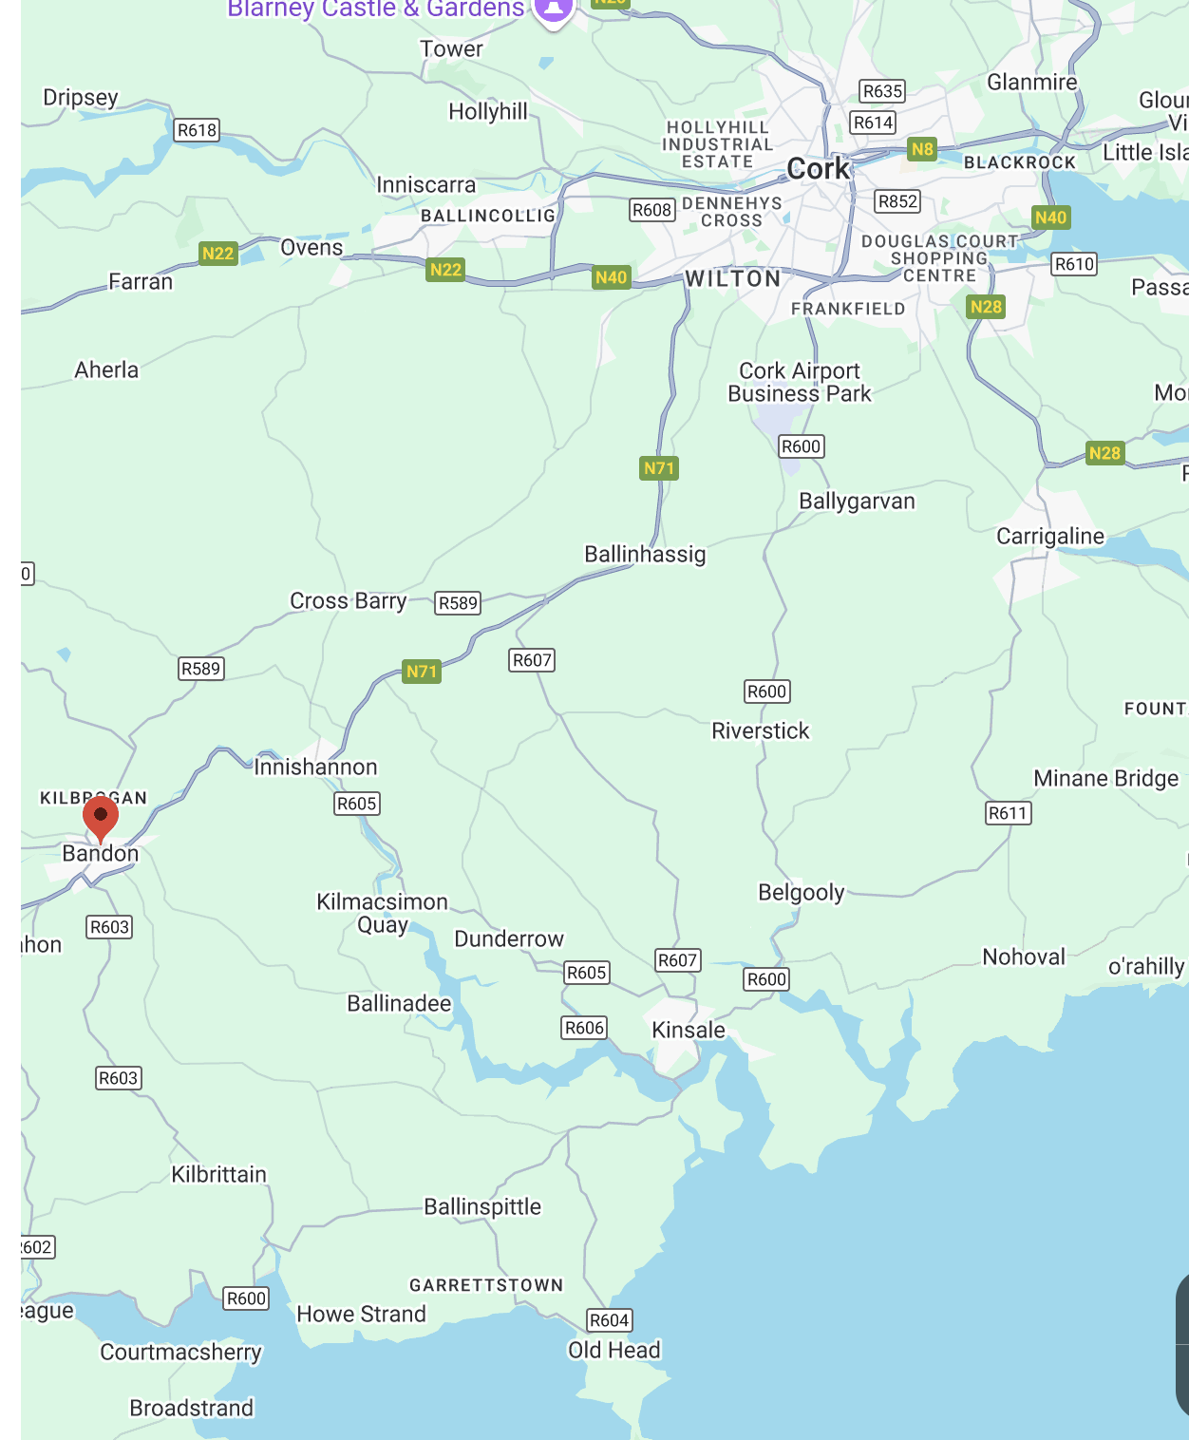Click the R600 road badge near Riverstick

point(766,692)
